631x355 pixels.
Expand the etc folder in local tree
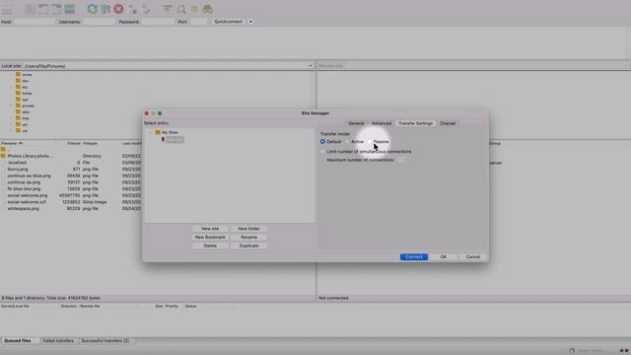point(11,87)
